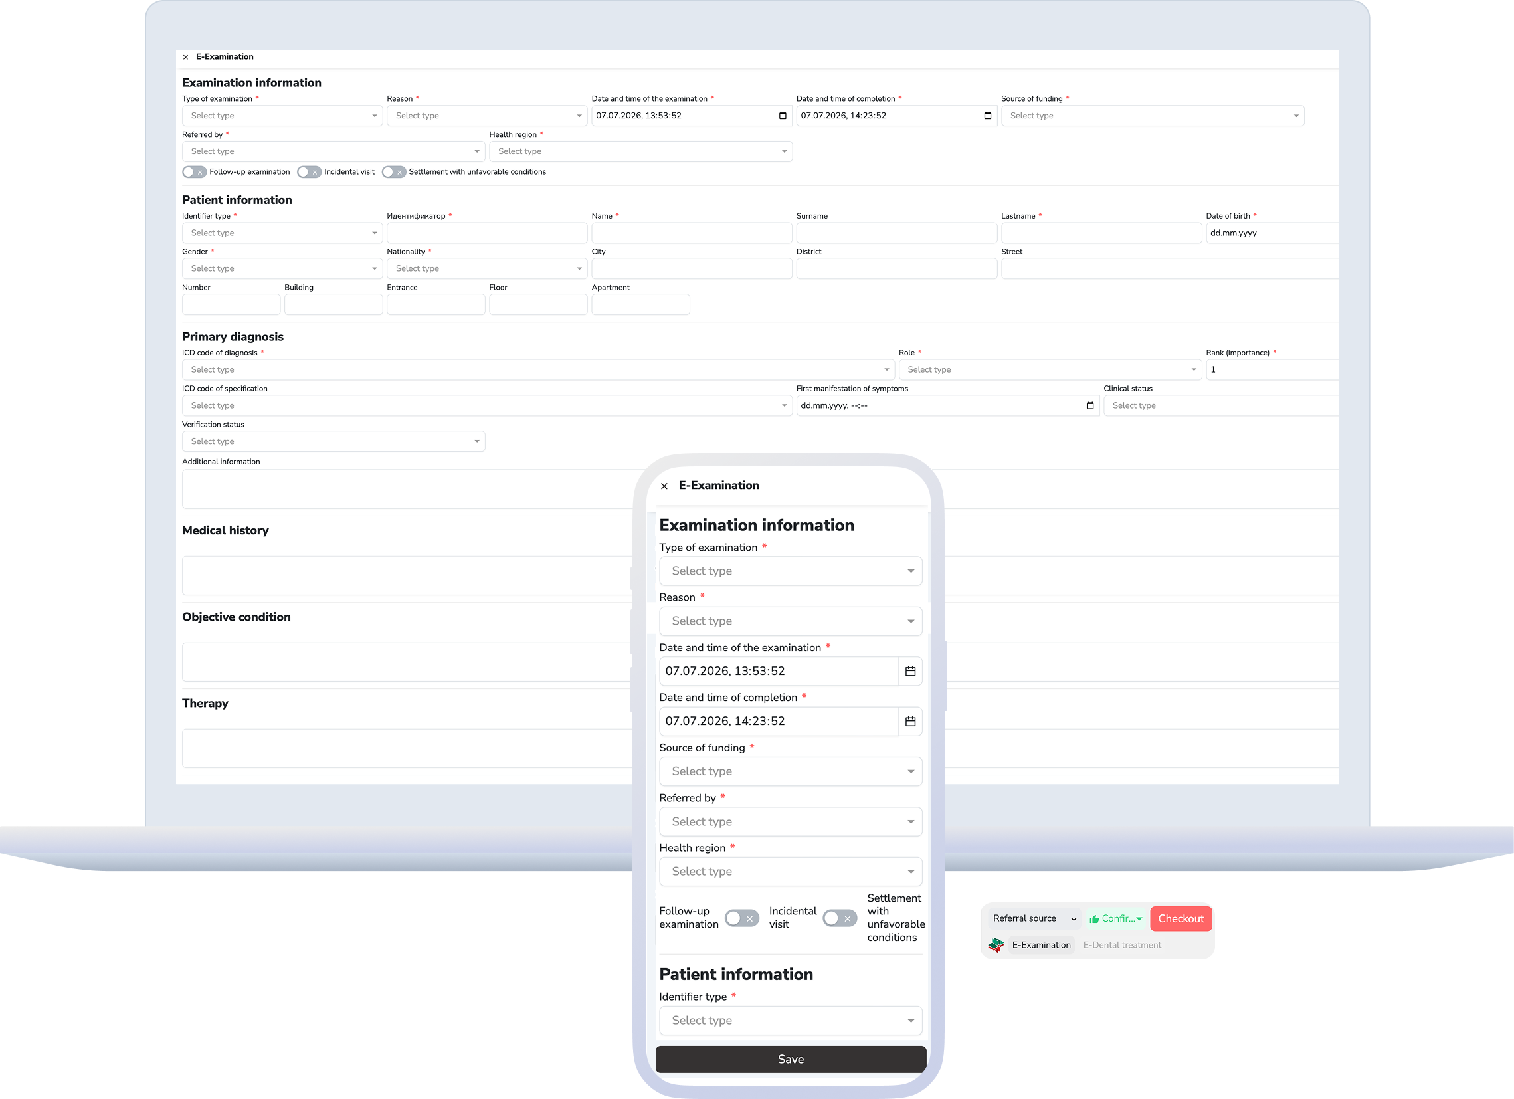Close the E-Examination form in the phone mockup
The image size is (1514, 1099).
(664, 486)
